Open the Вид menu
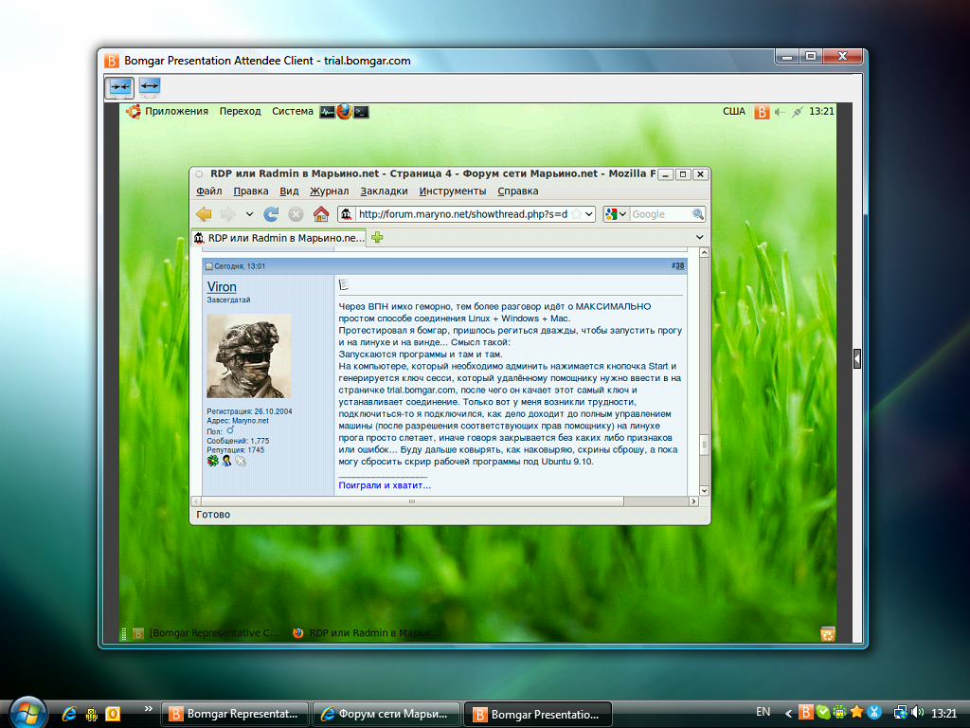The width and height of the screenshot is (970, 728). pos(289,191)
